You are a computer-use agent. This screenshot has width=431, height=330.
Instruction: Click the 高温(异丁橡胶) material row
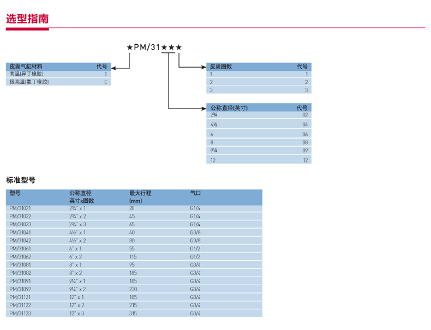coord(26,74)
